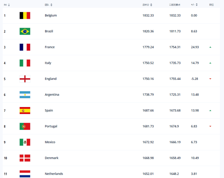Image resolution: width=224 pixels, height=178 pixels.
Task: Click the Portugal flag icon
Action: (25, 126)
